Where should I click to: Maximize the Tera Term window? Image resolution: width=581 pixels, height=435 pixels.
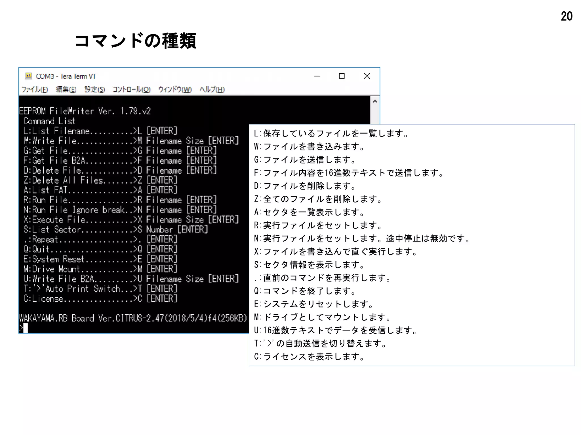[x=342, y=76]
